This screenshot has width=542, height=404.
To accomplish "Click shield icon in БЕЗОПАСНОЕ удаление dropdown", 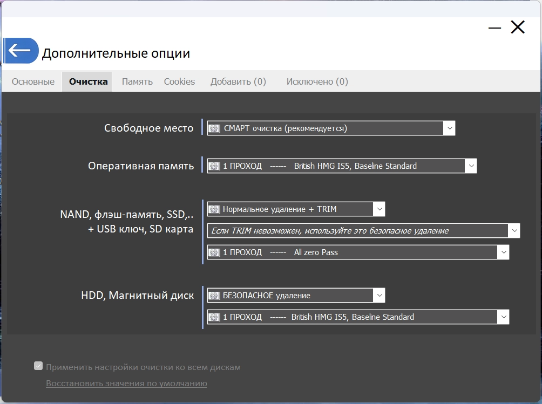I will pyautogui.click(x=214, y=296).
